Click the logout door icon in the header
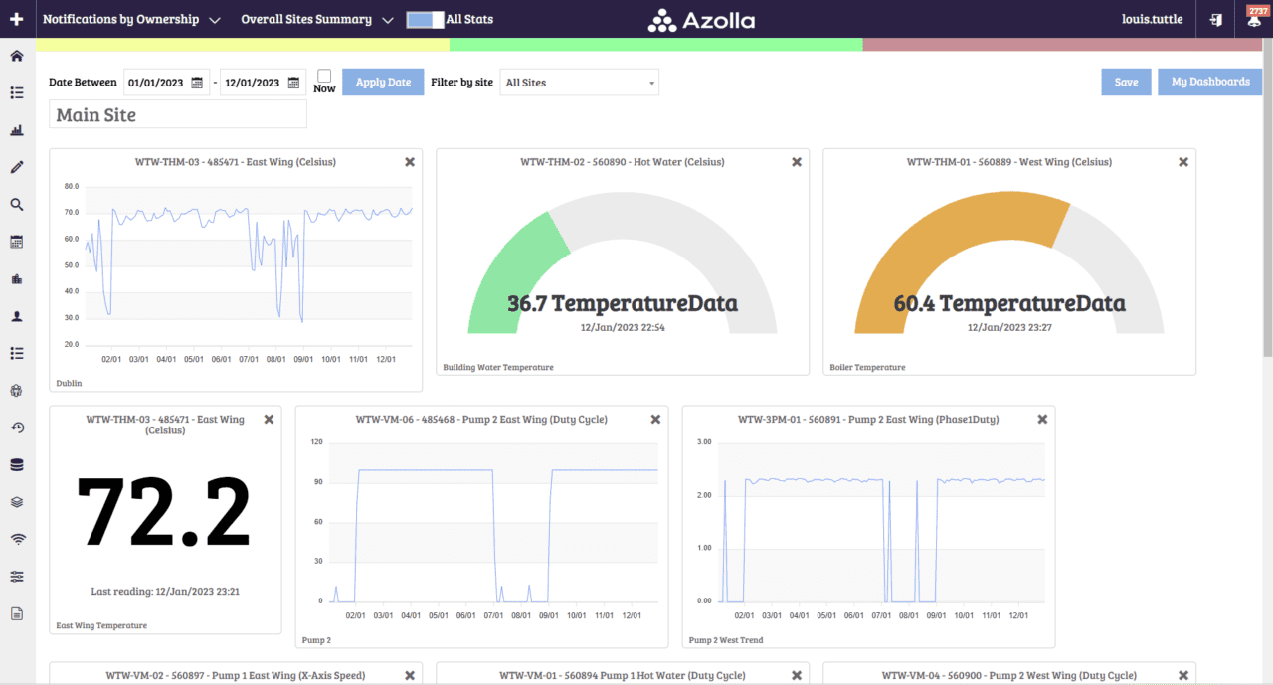Image resolution: width=1273 pixels, height=685 pixels. point(1214,18)
